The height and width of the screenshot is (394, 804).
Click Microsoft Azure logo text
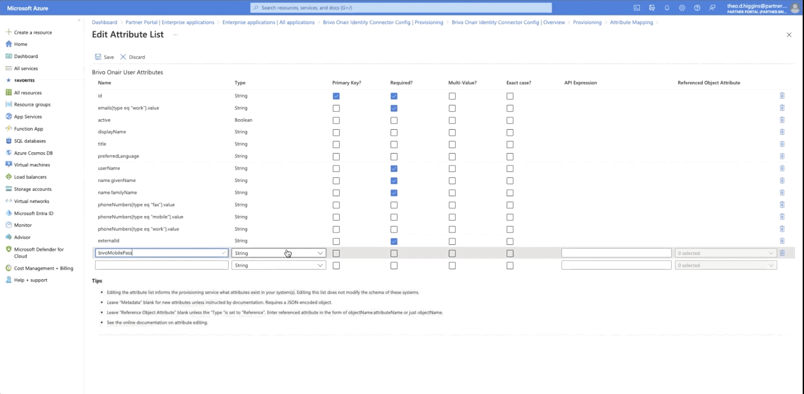[28, 8]
